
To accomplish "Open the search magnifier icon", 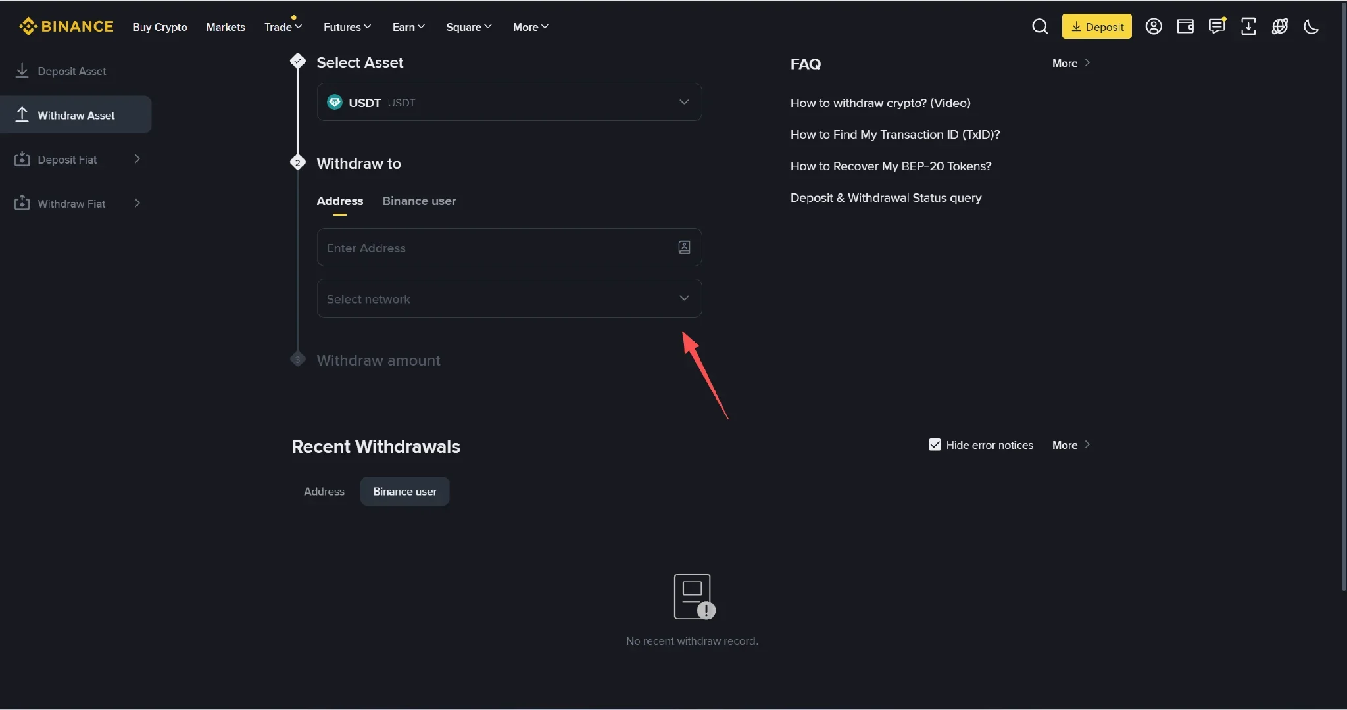I will [x=1040, y=26].
